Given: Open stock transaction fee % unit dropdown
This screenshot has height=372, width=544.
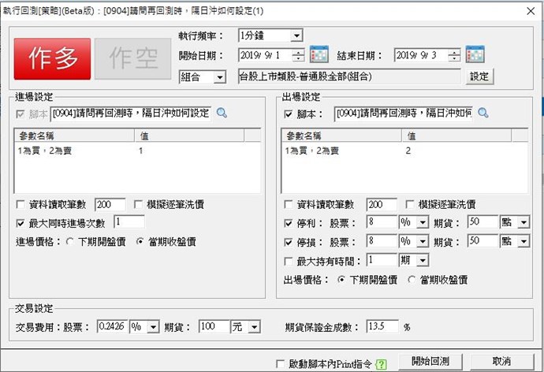Looking at the screenshot, I should [x=153, y=327].
